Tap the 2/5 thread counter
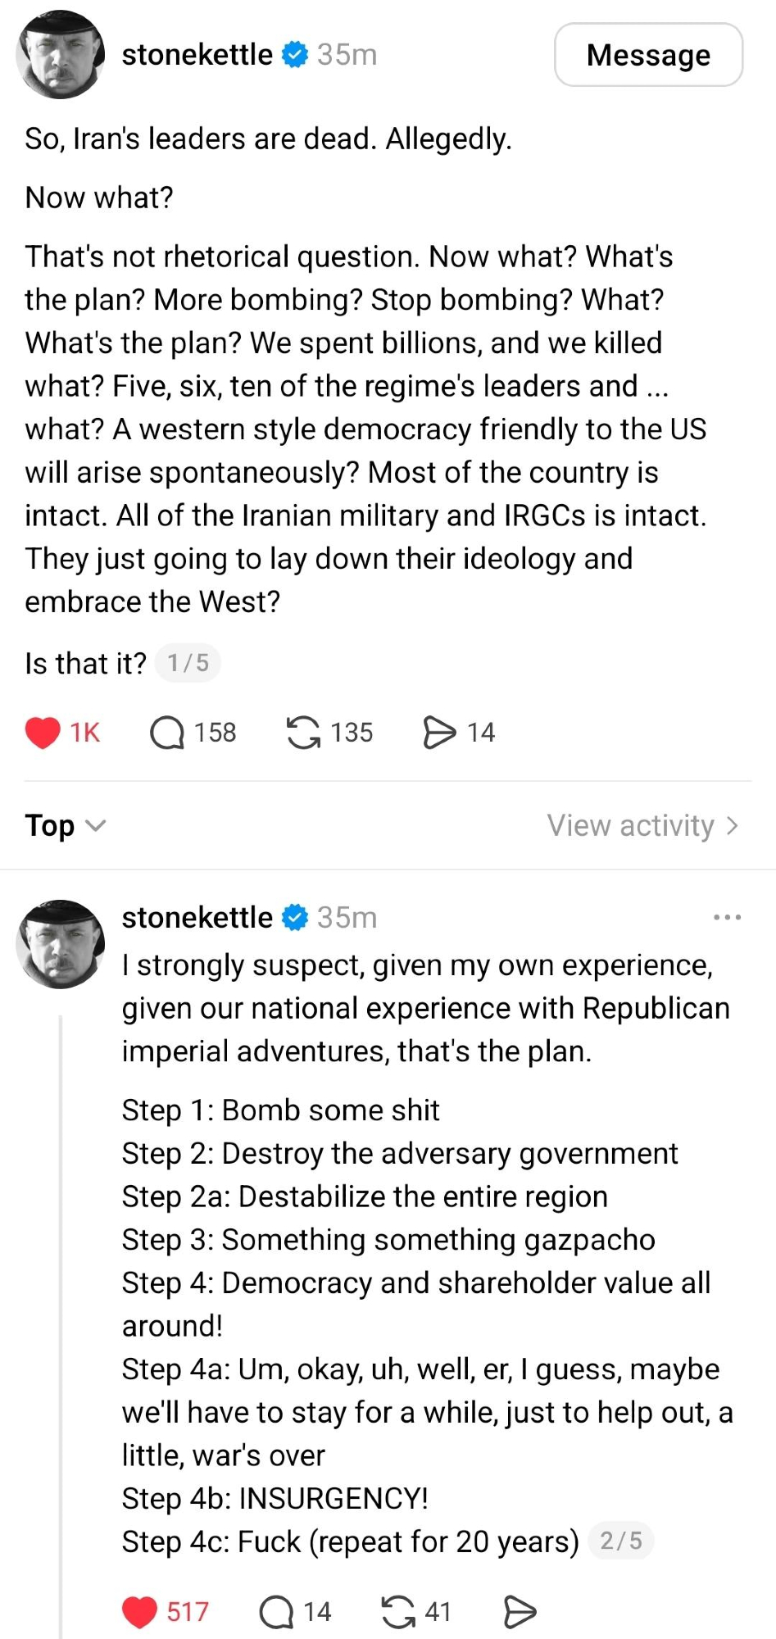The height and width of the screenshot is (1639, 776). pos(620,1541)
